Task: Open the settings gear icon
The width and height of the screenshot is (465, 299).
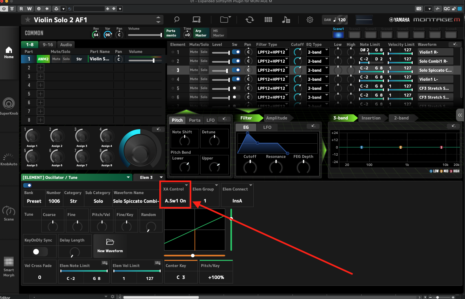Action: 310,20
